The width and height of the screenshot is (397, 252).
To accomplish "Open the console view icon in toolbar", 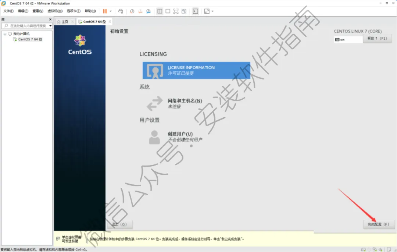I will pos(196,11).
